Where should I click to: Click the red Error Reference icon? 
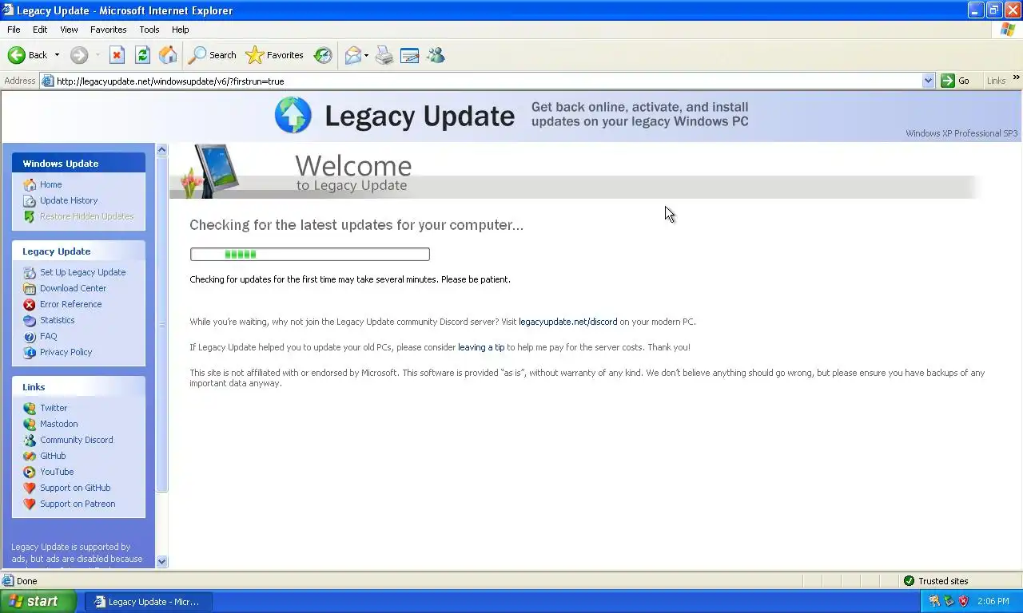30,304
